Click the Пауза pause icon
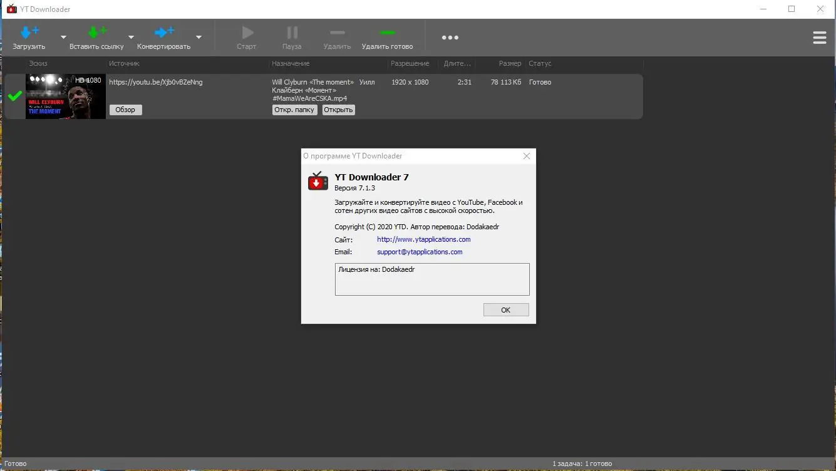Screen dimensions: 836x471 (292, 31)
